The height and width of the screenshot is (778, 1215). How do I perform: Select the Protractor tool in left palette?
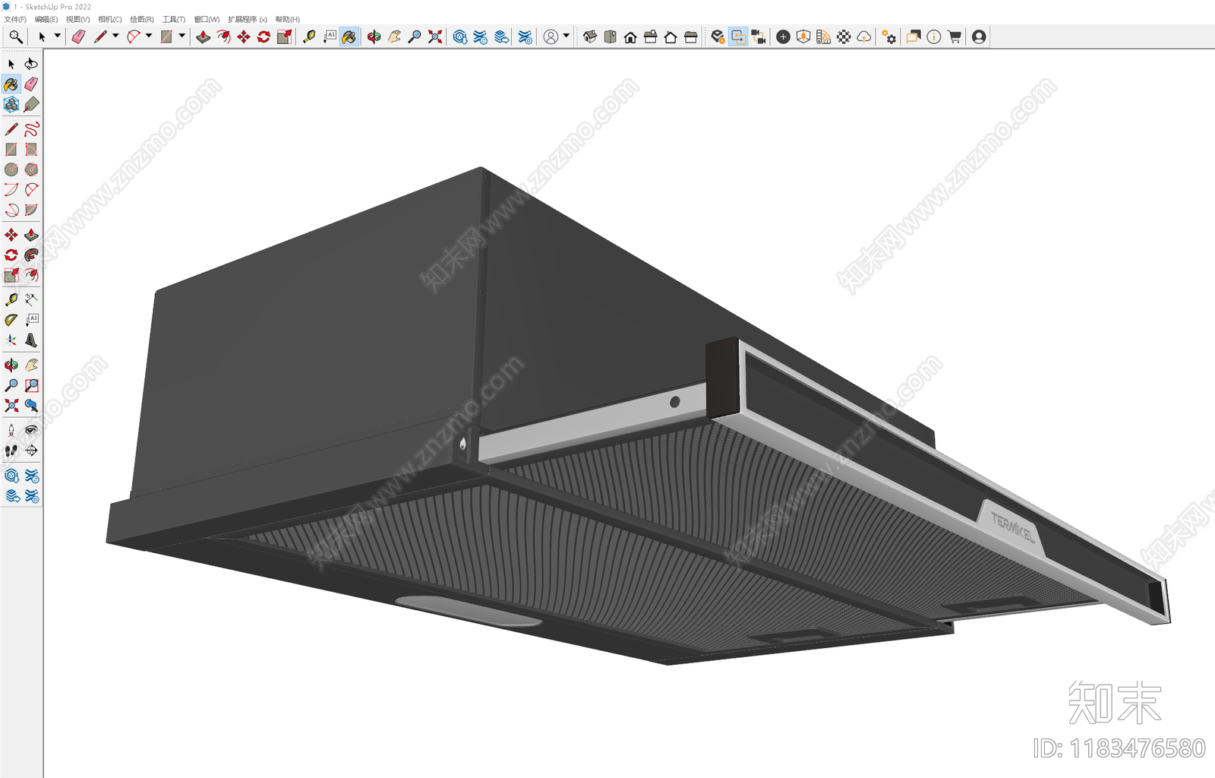pyautogui.click(x=11, y=320)
